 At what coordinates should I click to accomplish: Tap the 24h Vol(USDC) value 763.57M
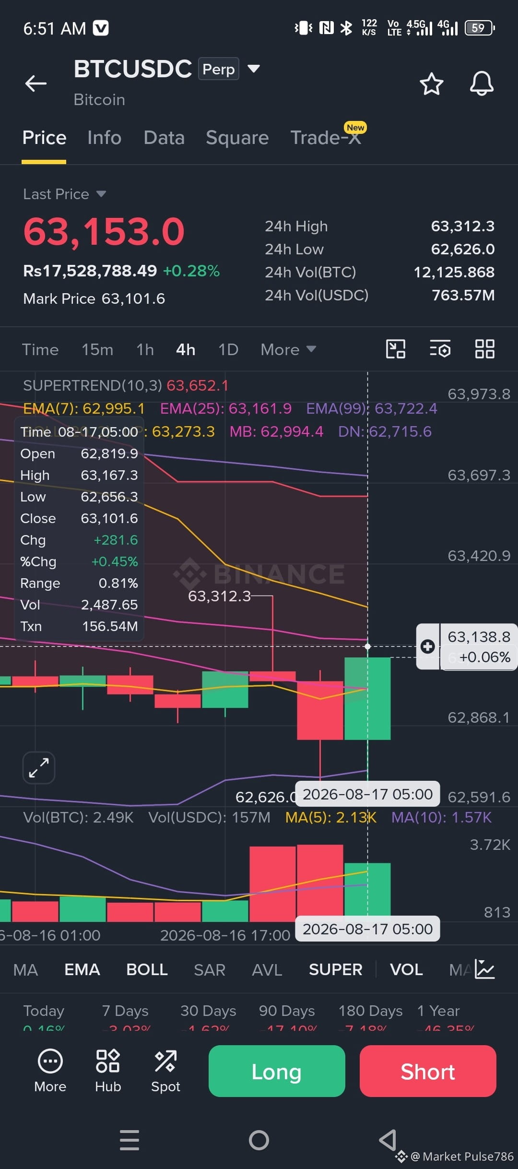pos(463,295)
